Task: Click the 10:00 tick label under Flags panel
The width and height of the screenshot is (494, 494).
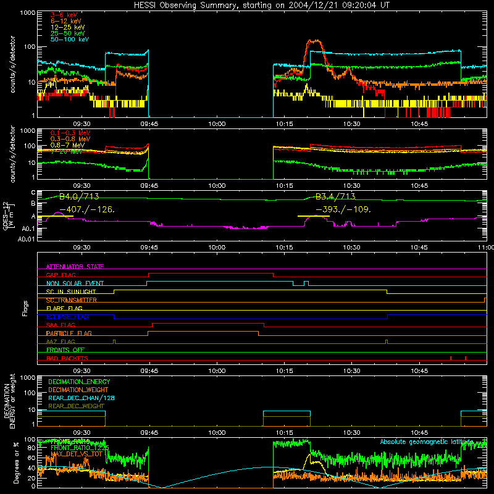Action: (x=217, y=371)
